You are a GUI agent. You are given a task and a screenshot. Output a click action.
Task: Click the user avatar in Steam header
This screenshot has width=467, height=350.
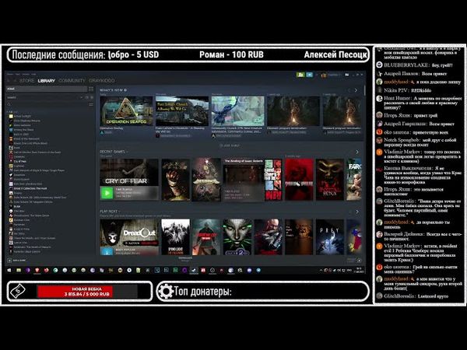coord(324,75)
